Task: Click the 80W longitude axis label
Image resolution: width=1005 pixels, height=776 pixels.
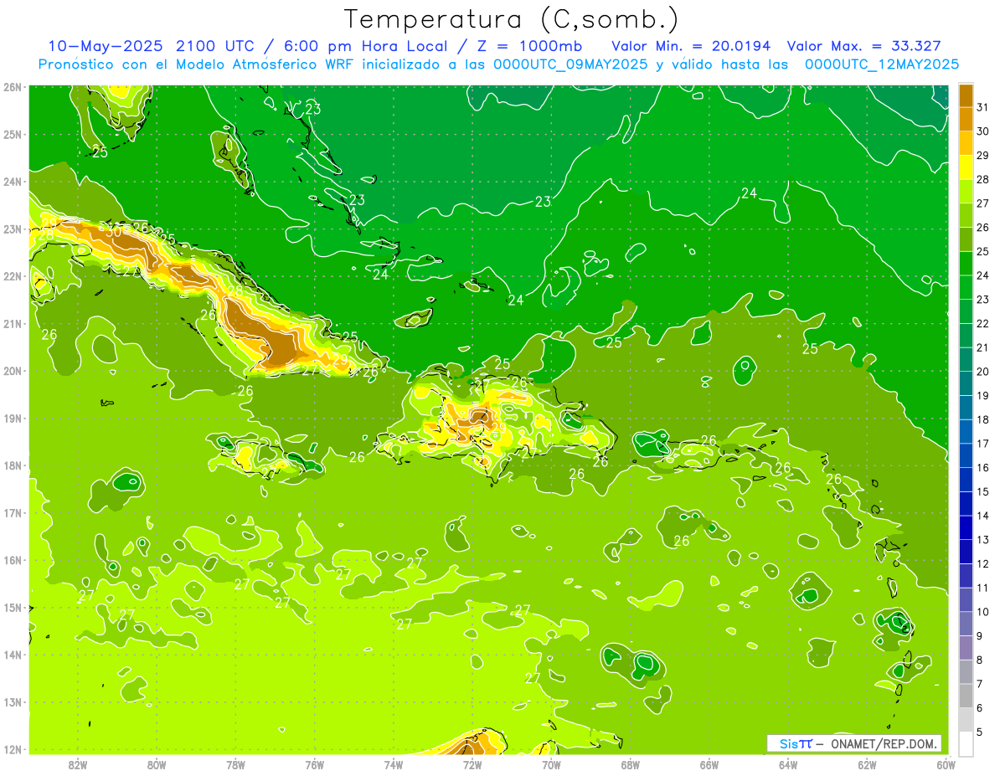Action: coord(157,765)
